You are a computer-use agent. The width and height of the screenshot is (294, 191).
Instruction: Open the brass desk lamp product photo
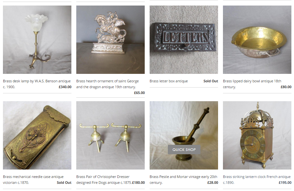pyautogui.click(x=37, y=40)
